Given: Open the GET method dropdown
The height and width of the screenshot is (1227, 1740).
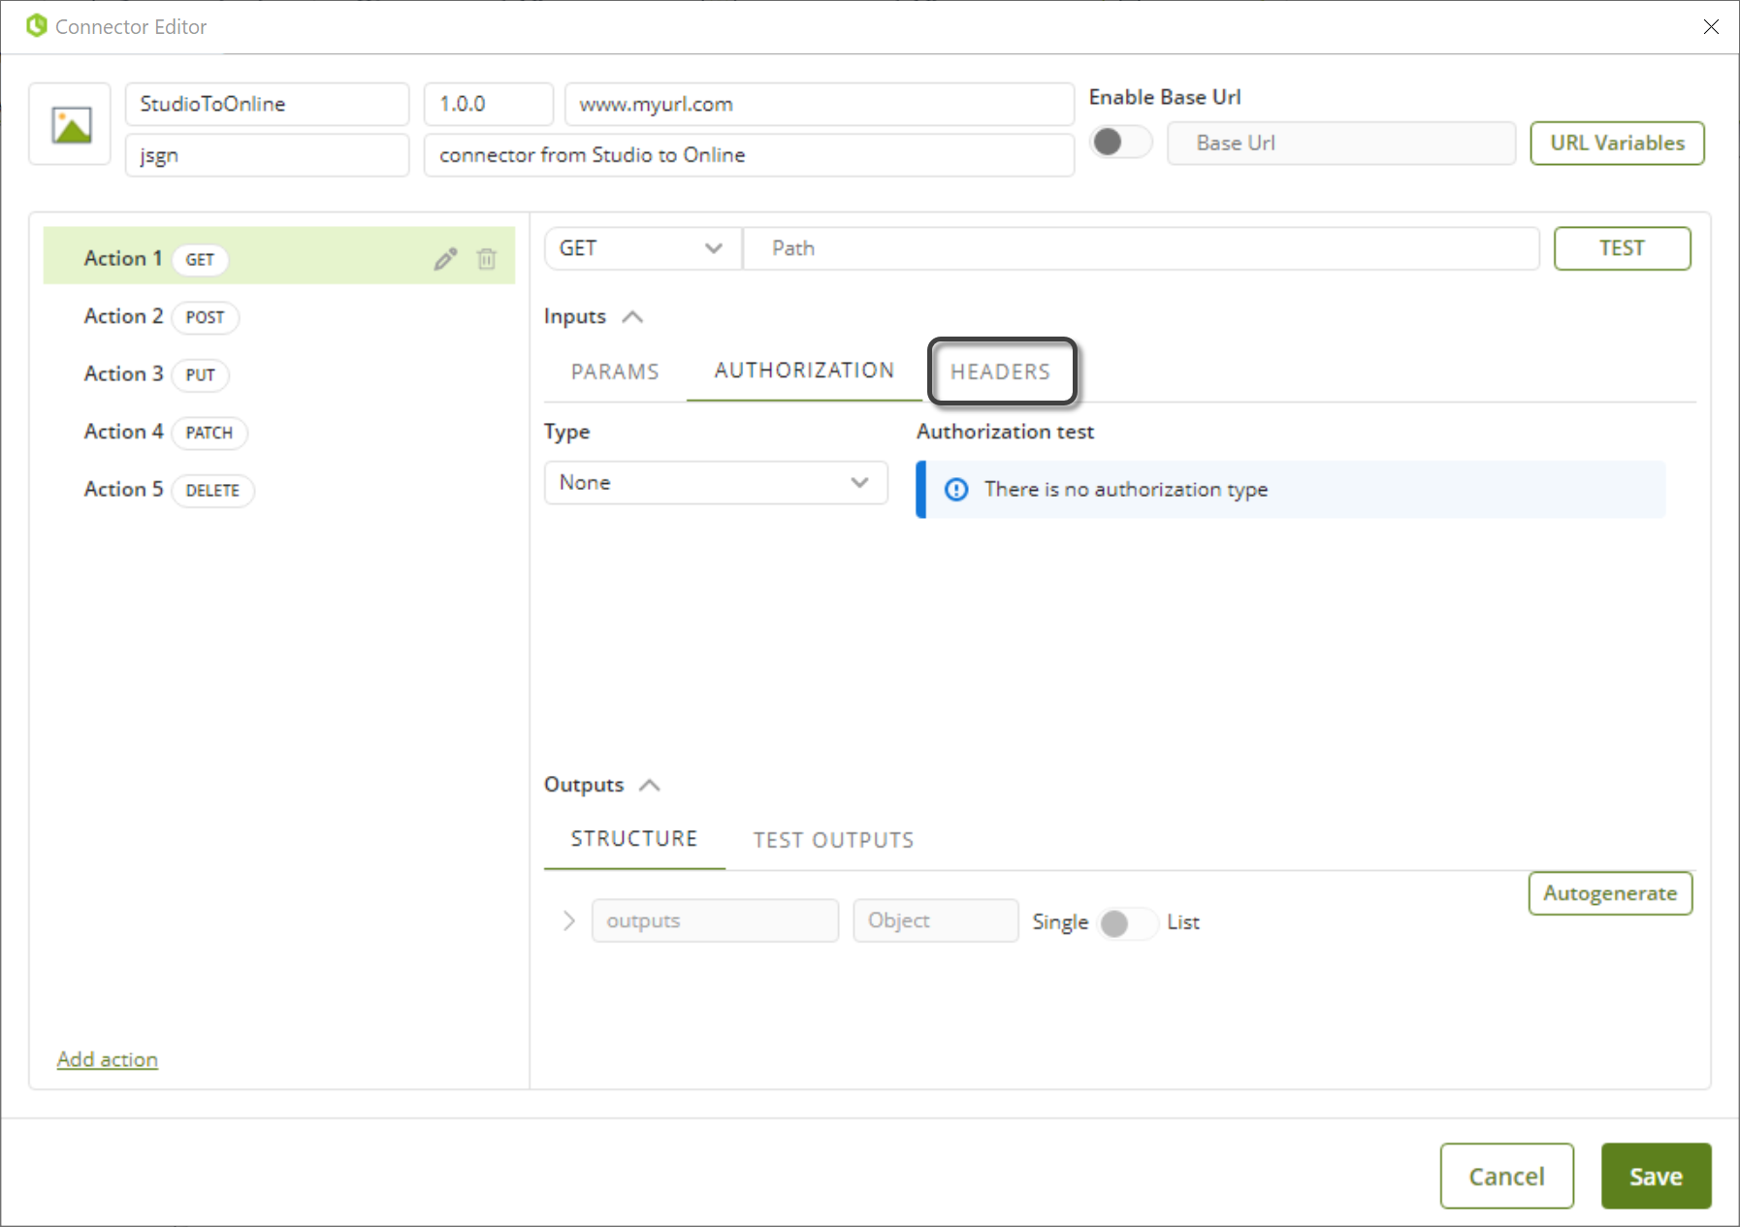Looking at the screenshot, I should click(x=642, y=248).
